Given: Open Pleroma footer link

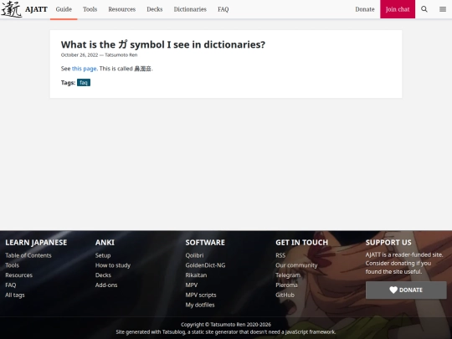Looking at the screenshot, I should 286,285.
